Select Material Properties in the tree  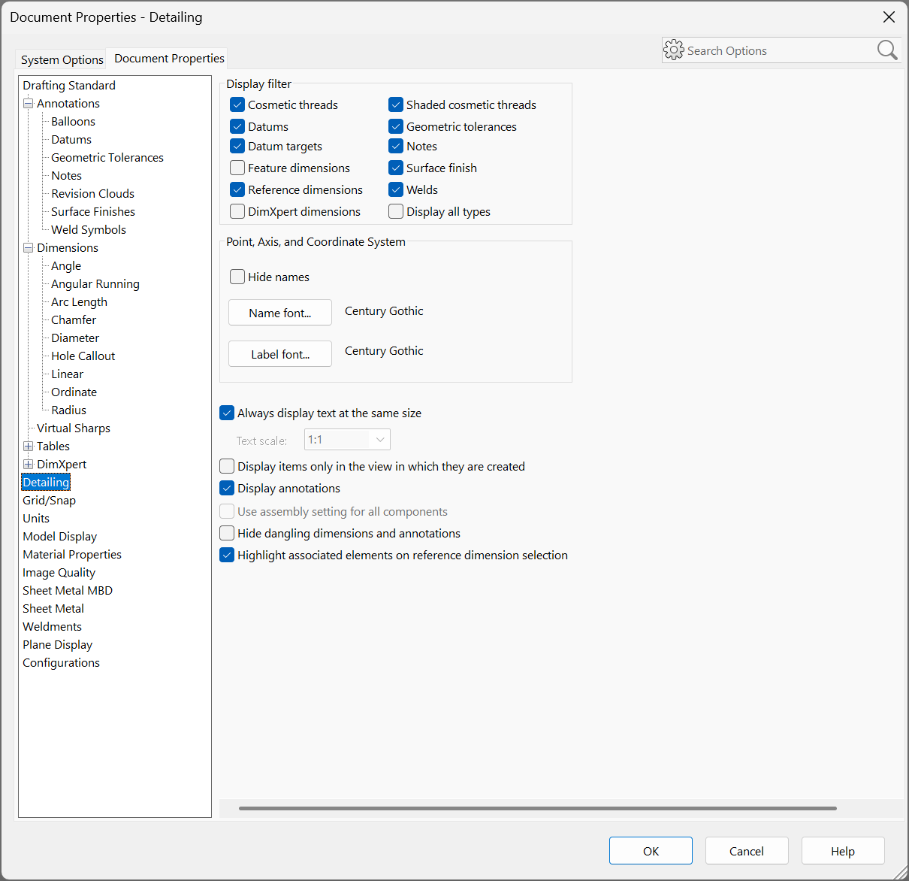[72, 555]
